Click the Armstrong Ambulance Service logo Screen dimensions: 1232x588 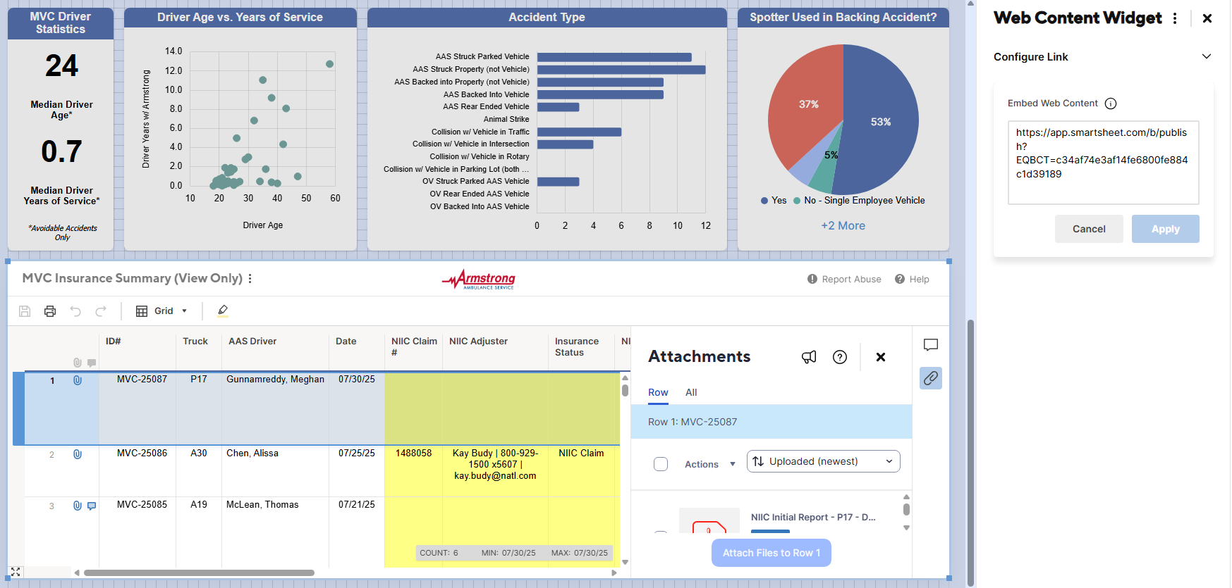(x=479, y=280)
